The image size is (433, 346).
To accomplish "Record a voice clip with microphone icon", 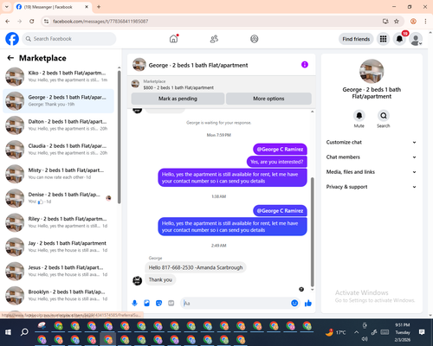I will click(134, 303).
